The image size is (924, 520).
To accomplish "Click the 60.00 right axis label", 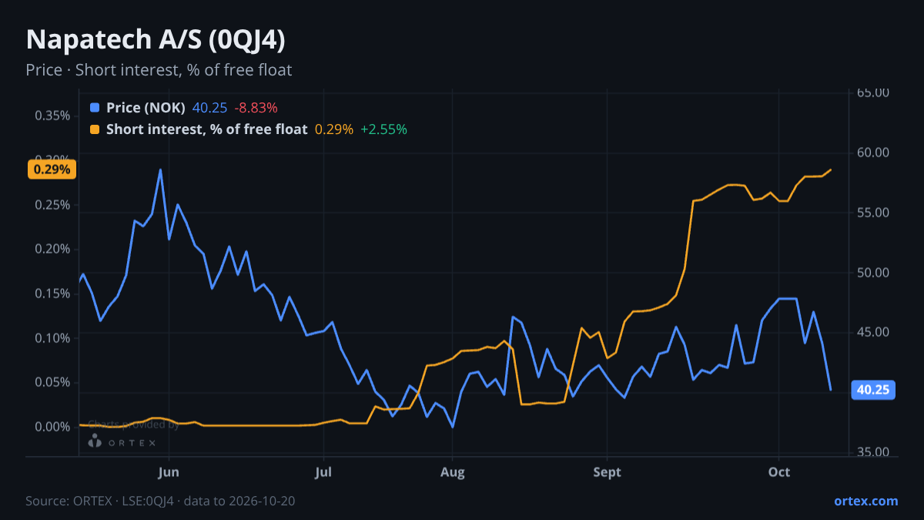I will click(874, 153).
